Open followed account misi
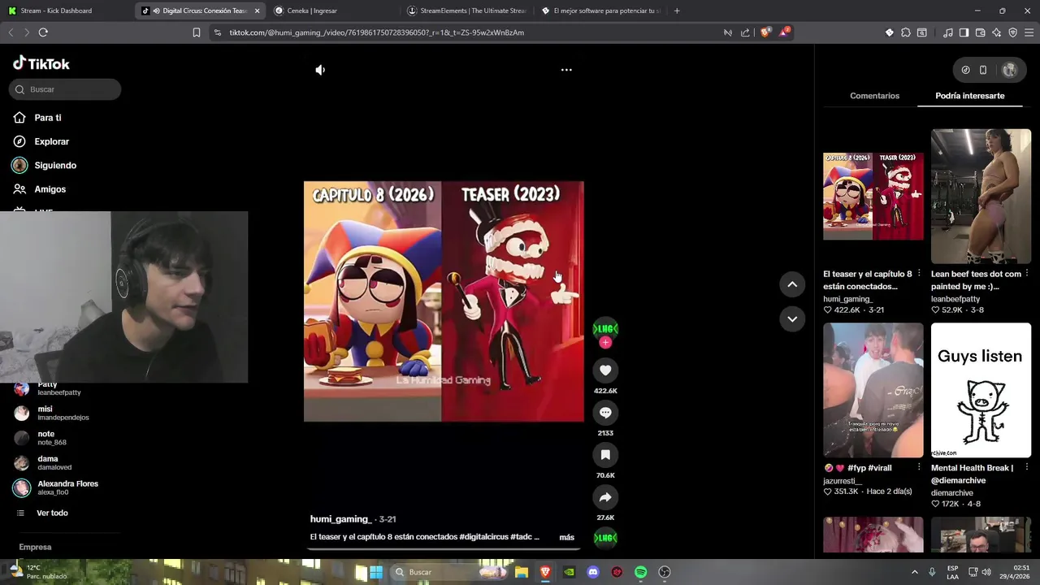 [52, 413]
